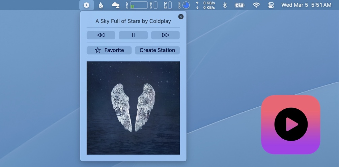Click the GPU usage meter
339x167 pixels.
pyautogui.click(x=153, y=5)
